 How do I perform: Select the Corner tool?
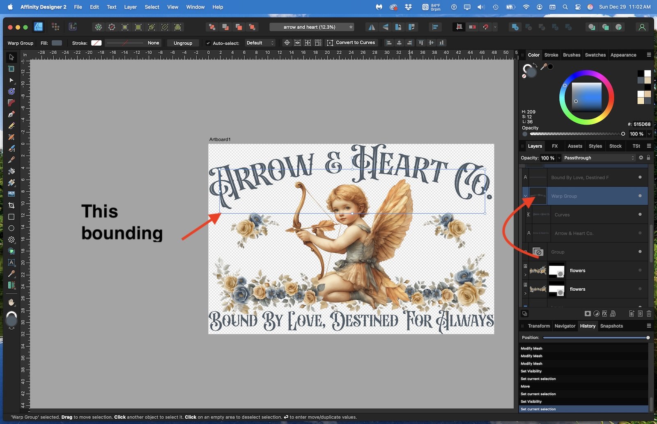click(11, 103)
